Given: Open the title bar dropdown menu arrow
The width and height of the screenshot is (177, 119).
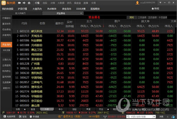Looking at the screenshot, I should (x=160, y=3).
